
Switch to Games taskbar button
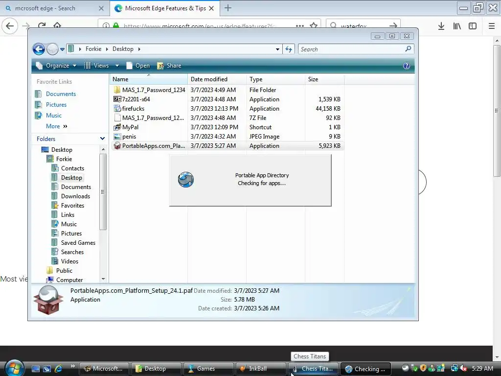207,369
